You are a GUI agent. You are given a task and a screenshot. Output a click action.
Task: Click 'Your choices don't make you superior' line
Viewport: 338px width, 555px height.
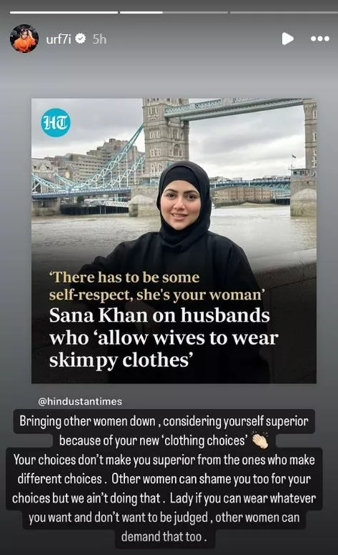[164, 460]
